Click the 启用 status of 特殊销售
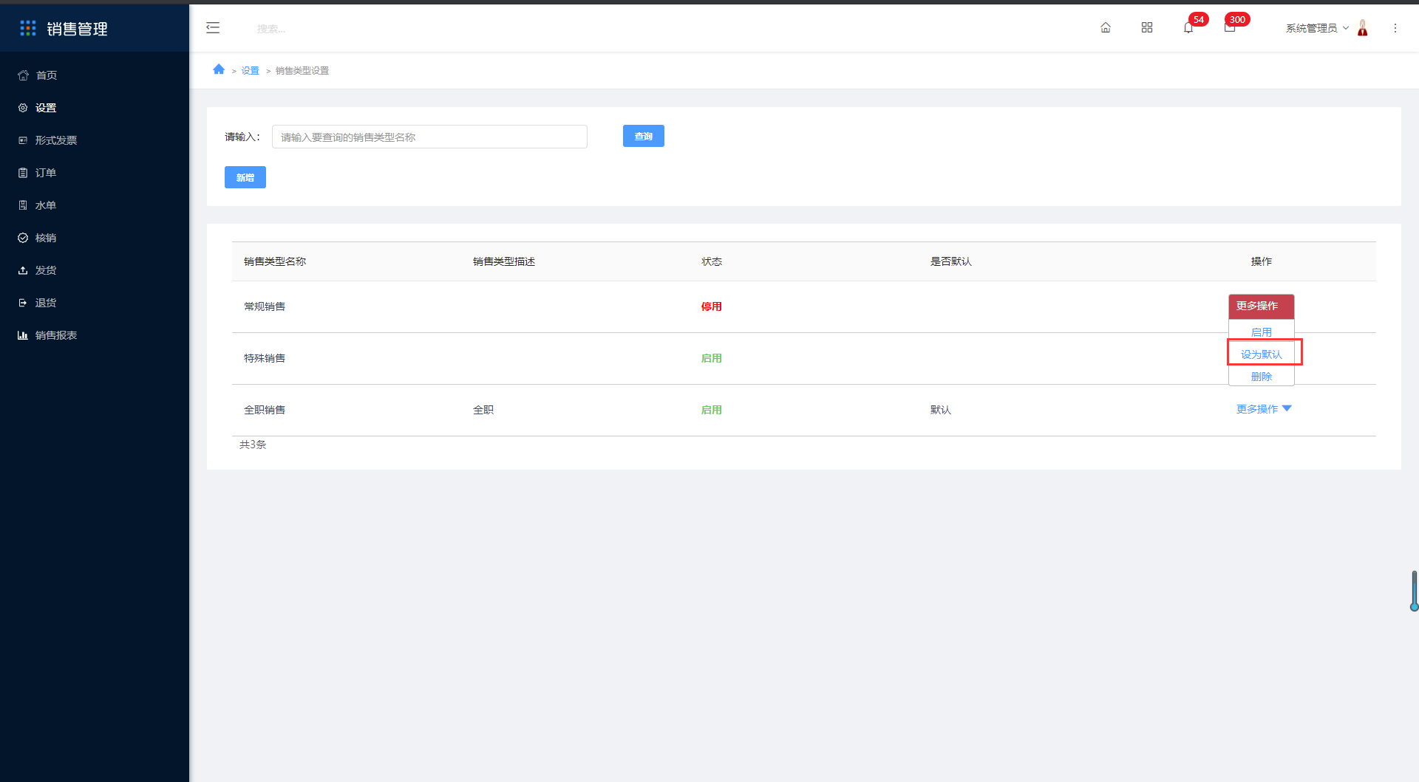 pyautogui.click(x=712, y=358)
